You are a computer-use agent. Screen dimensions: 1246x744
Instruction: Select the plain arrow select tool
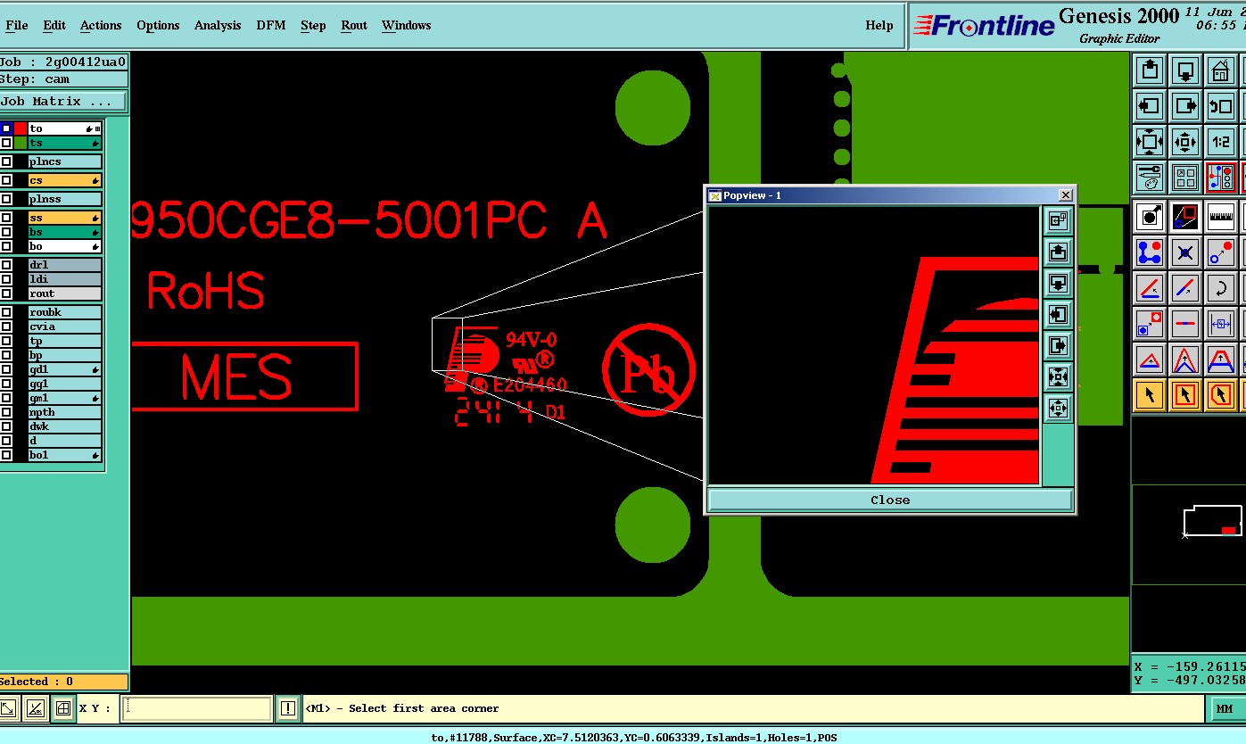[x=1150, y=394]
